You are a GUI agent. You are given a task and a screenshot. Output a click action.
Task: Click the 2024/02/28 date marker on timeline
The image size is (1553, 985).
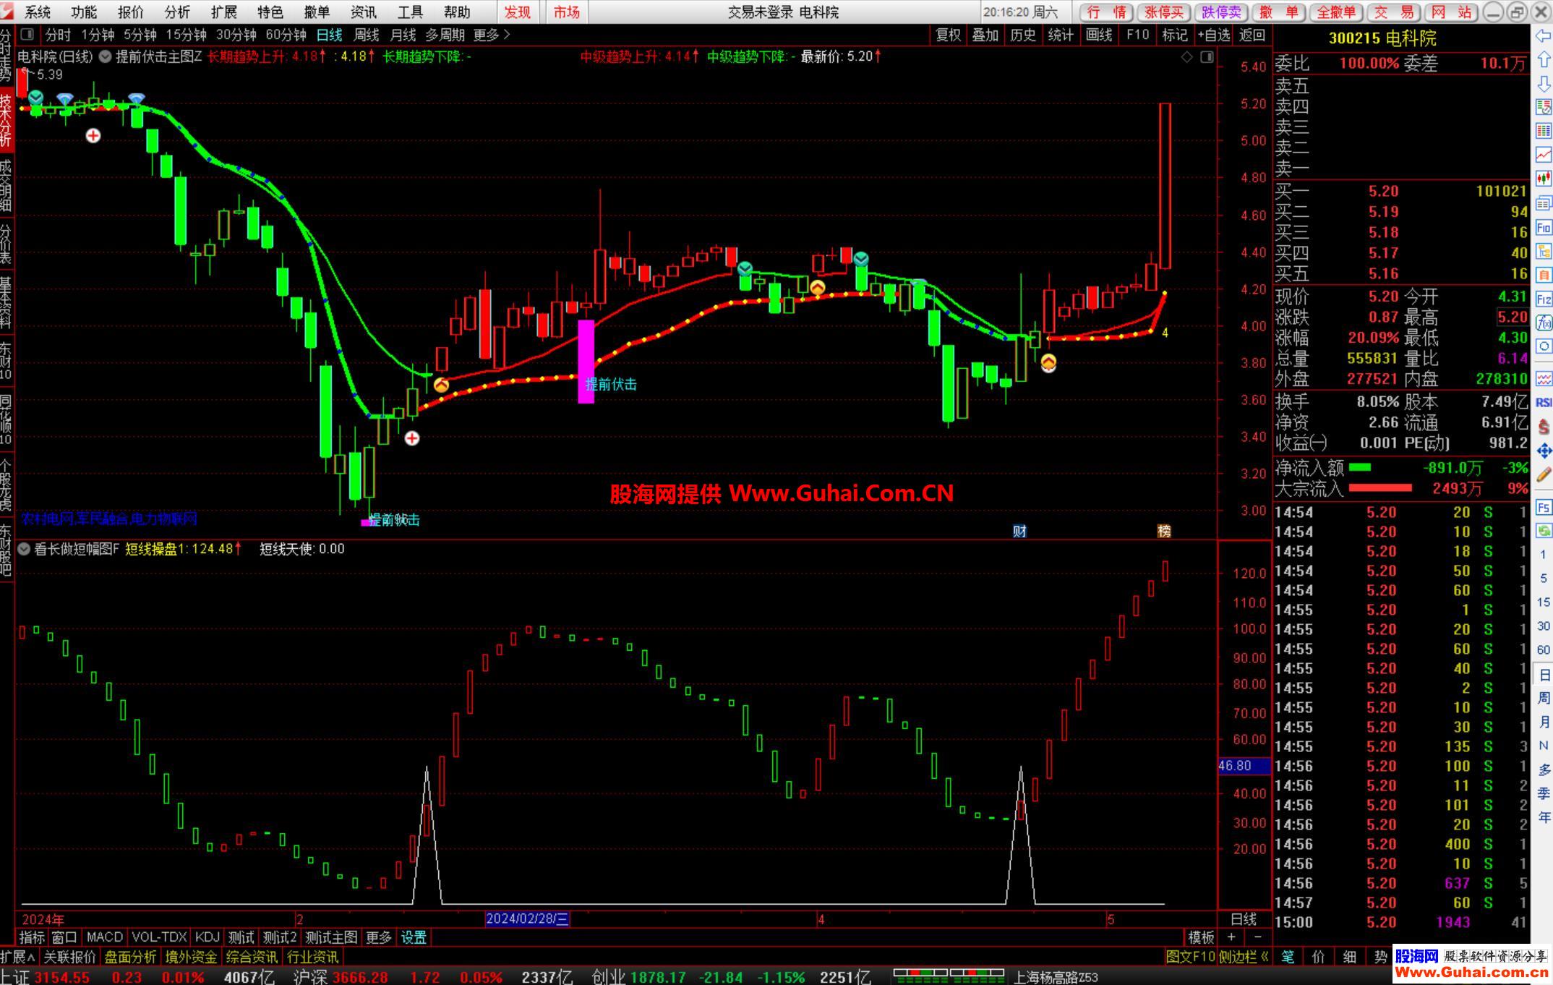point(527,919)
